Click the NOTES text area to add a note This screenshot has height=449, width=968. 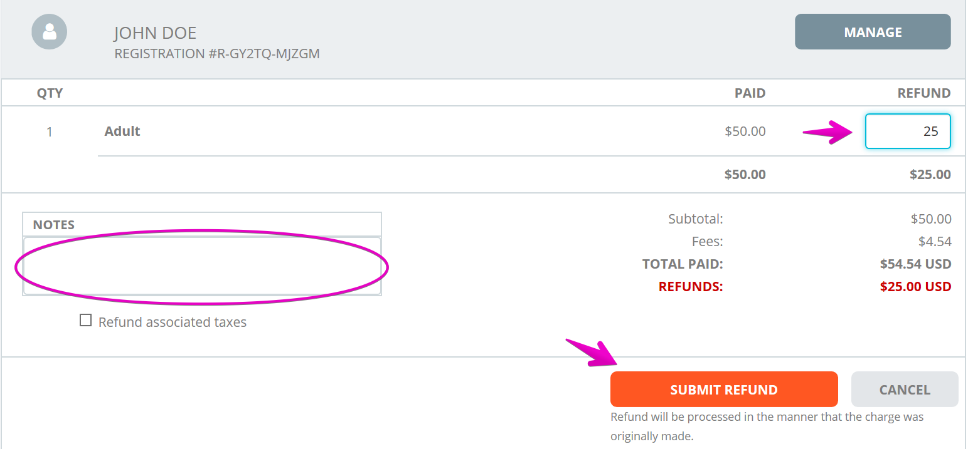pyautogui.click(x=201, y=266)
